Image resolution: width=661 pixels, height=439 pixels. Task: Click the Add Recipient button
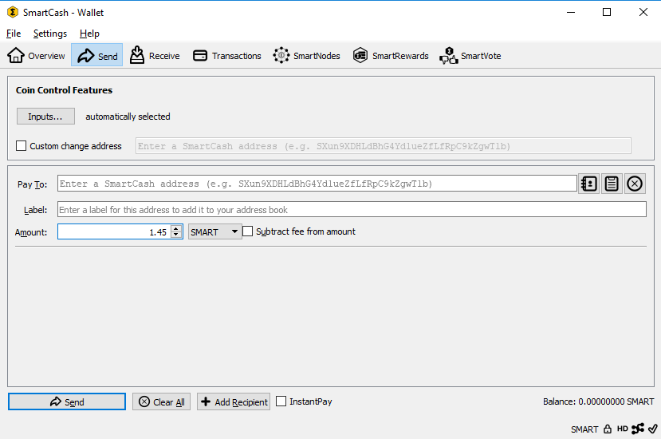tap(234, 401)
